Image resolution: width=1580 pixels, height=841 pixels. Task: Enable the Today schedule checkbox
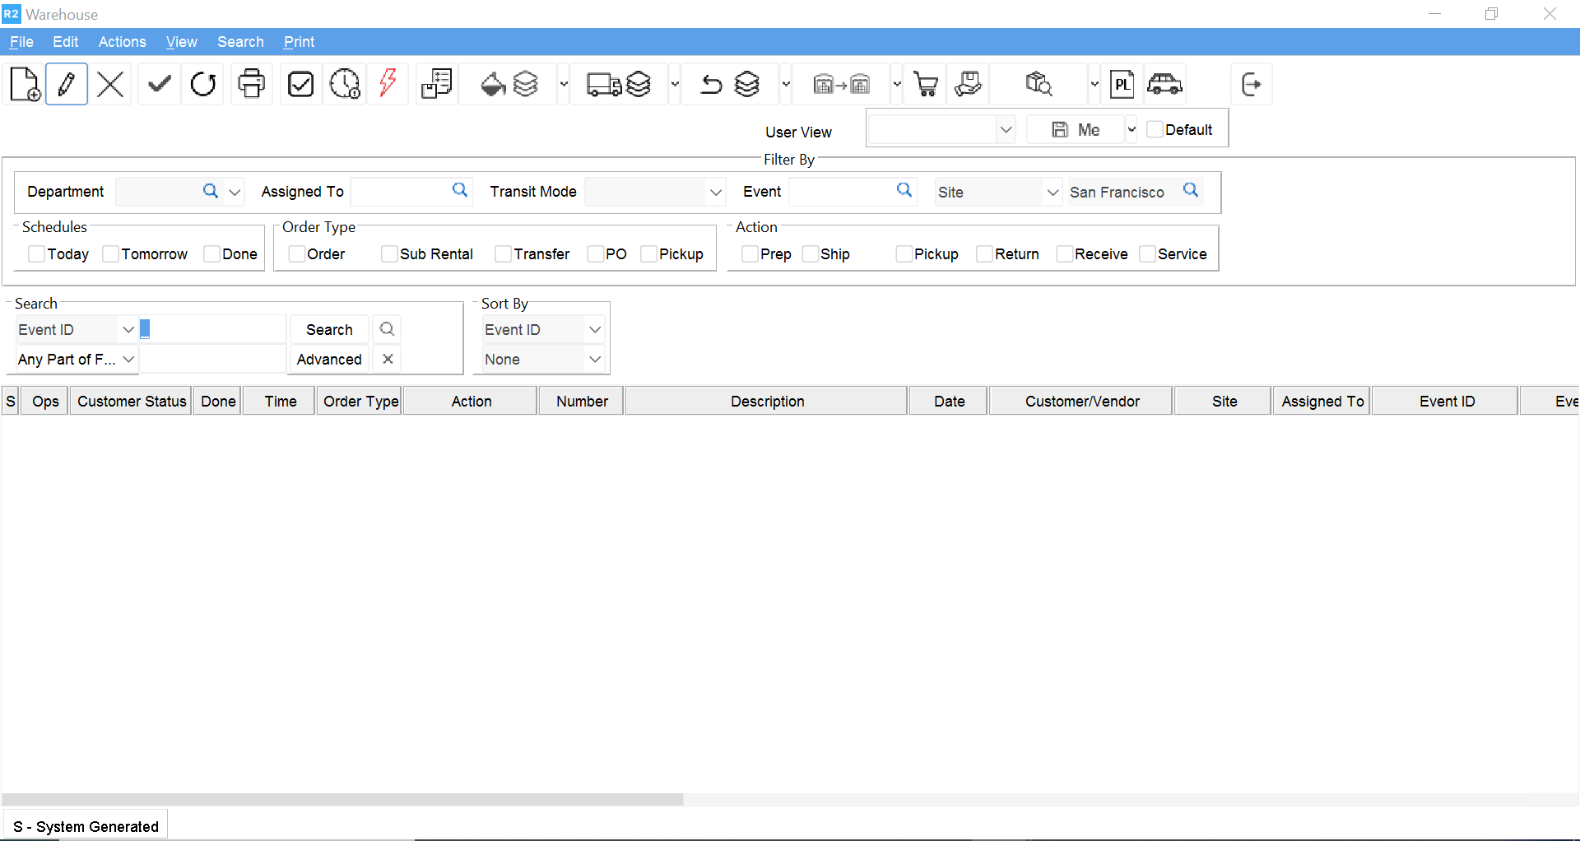(x=37, y=254)
